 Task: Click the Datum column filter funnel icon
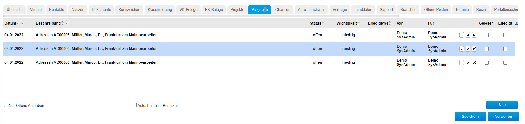coord(22,23)
